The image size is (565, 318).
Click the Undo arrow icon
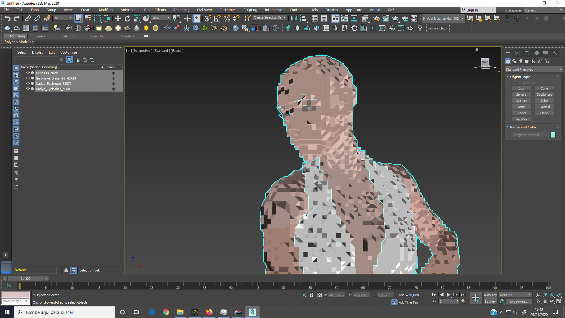(x=7, y=19)
